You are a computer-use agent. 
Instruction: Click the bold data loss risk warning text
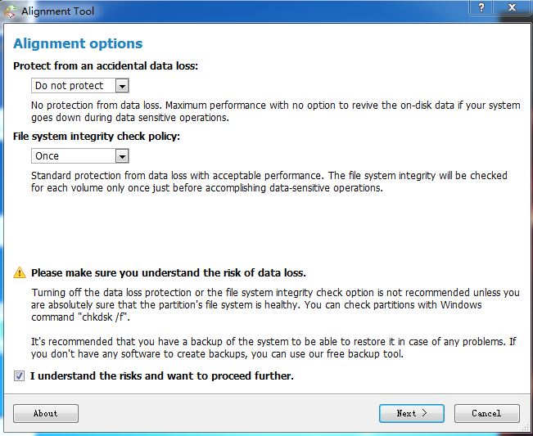click(169, 272)
